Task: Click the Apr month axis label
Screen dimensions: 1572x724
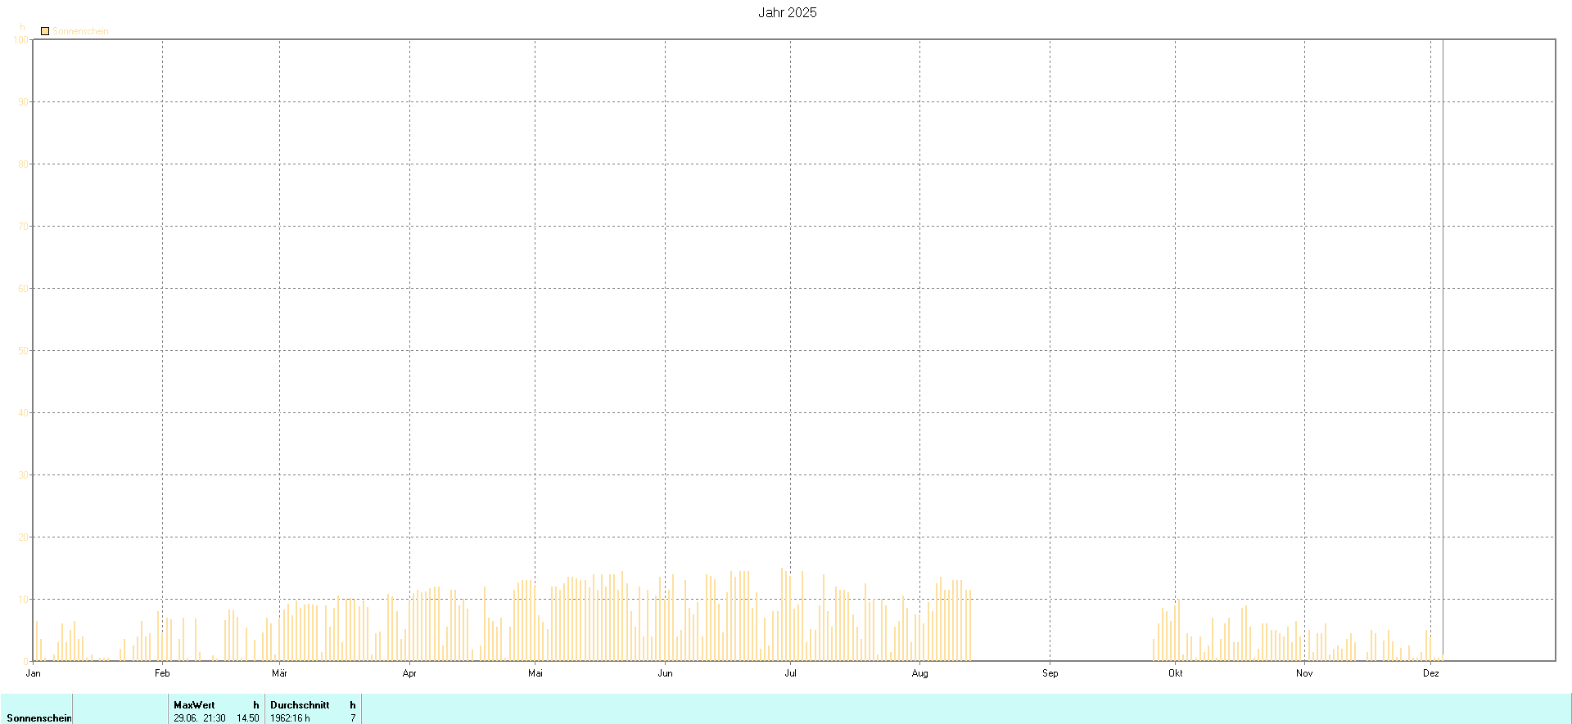Action: pos(409,673)
